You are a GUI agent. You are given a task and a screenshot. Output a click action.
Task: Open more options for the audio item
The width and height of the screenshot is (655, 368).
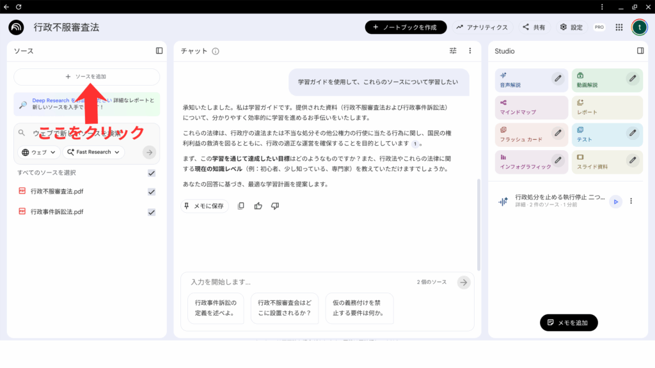(x=631, y=201)
